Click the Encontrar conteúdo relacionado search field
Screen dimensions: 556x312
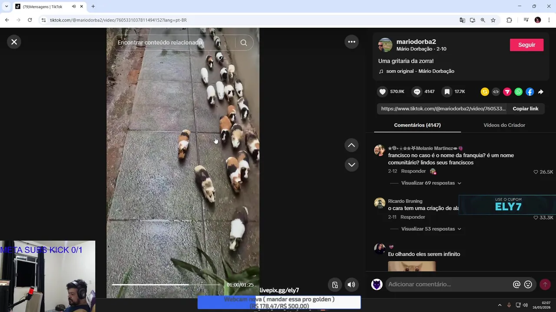click(174, 42)
